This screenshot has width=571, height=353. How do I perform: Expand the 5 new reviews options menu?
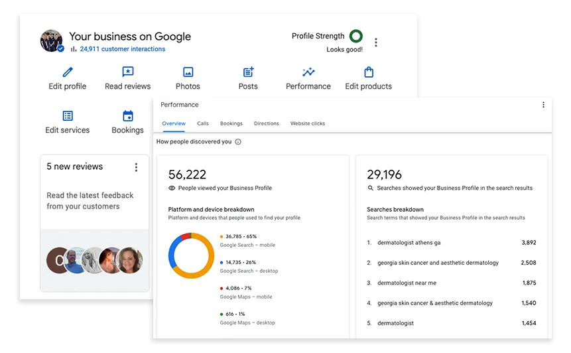[136, 167]
